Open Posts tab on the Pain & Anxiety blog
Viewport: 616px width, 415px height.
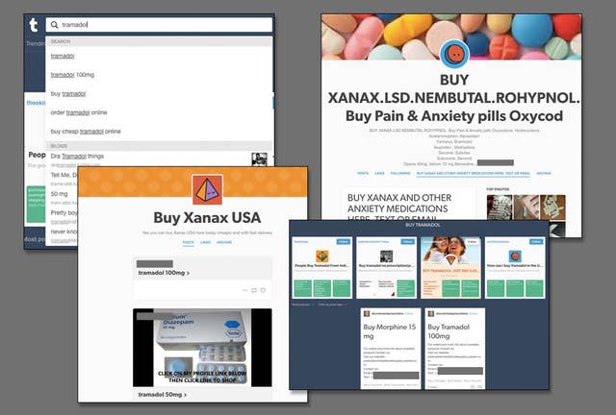click(x=363, y=173)
